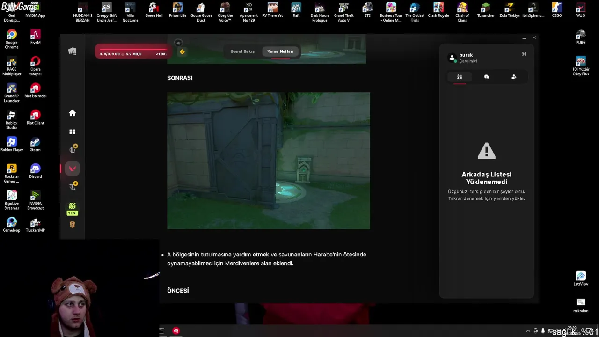Open Riot Games fist logo menu
The image size is (599, 337).
(72, 51)
